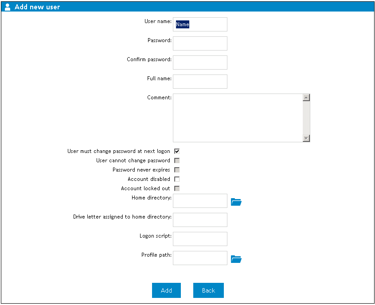This screenshot has height=305, width=375.
Task: Place cursor in the Comment text area
Action: pyautogui.click(x=237, y=118)
